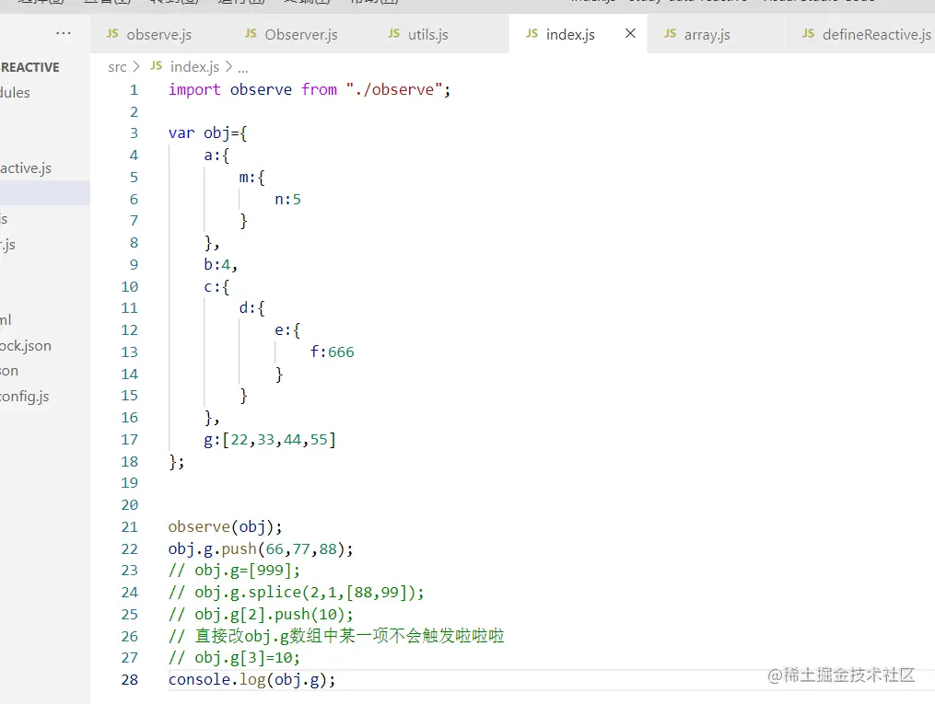The width and height of the screenshot is (935, 704).
Task: Select the highlighted explorer row
Action: point(45,193)
